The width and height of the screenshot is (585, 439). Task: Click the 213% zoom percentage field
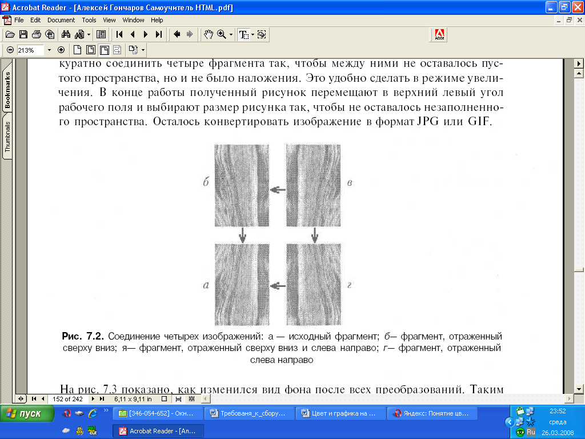tap(30, 50)
